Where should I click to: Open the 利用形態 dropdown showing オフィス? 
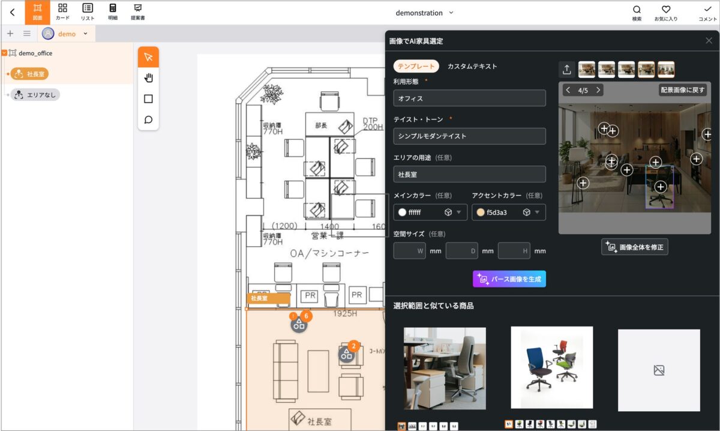469,98
